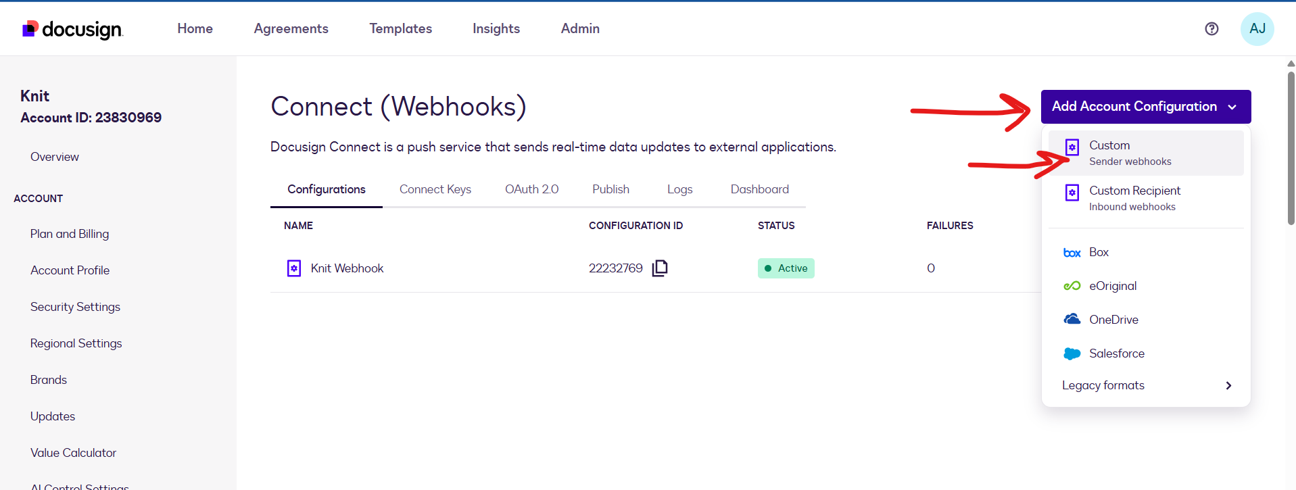Image resolution: width=1296 pixels, height=490 pixels.
Task: Open Admin in top navigation
Action: pyautogui.click(x=580, y=28)
